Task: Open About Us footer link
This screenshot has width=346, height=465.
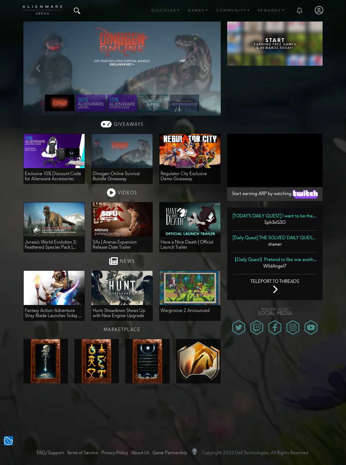Action: pos(140,453)
